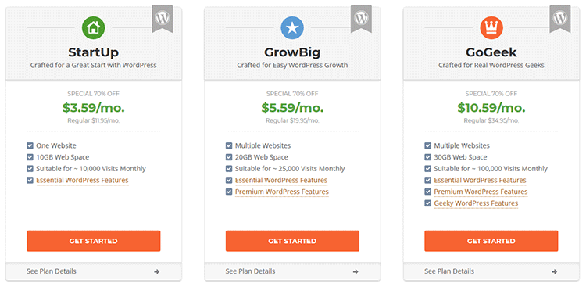Toggle the Geeky WordPress Features checkbox
Image resolution: width=586 pixels, height=287 pixels.
[427, 203]
